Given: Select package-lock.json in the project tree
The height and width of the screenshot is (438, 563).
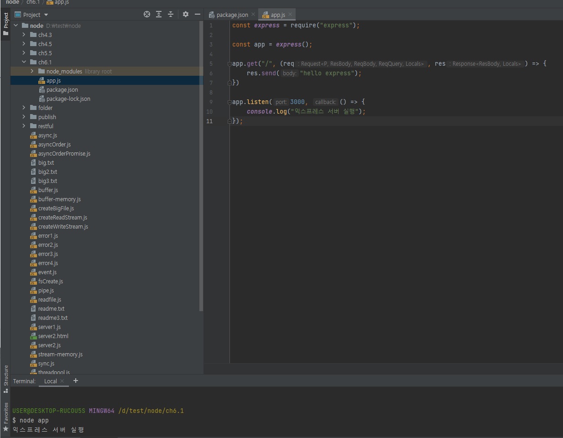Looking at the screenshot, I should pyautogui.click(x=68, y=99).
